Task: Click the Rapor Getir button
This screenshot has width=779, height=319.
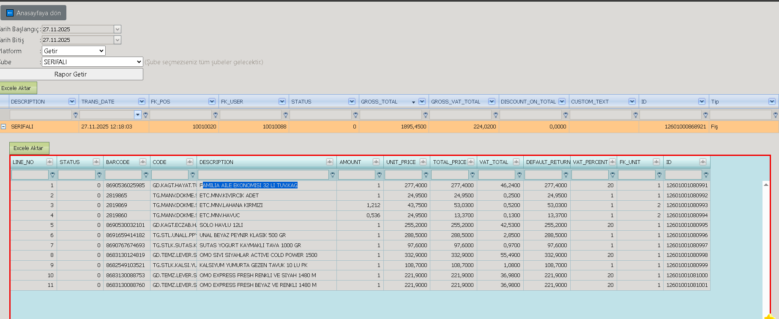Action: 71,74
